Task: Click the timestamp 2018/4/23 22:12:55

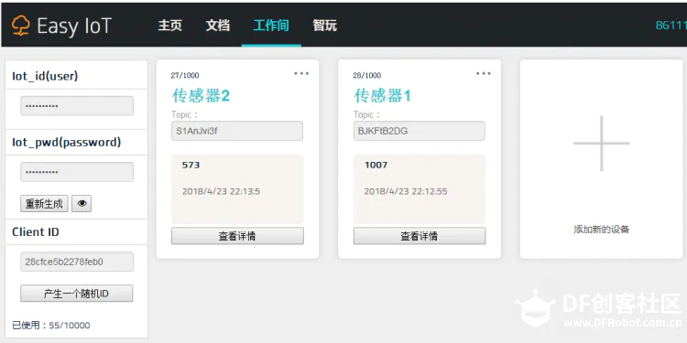Action: pyautogui.click(x=406, y=191)
